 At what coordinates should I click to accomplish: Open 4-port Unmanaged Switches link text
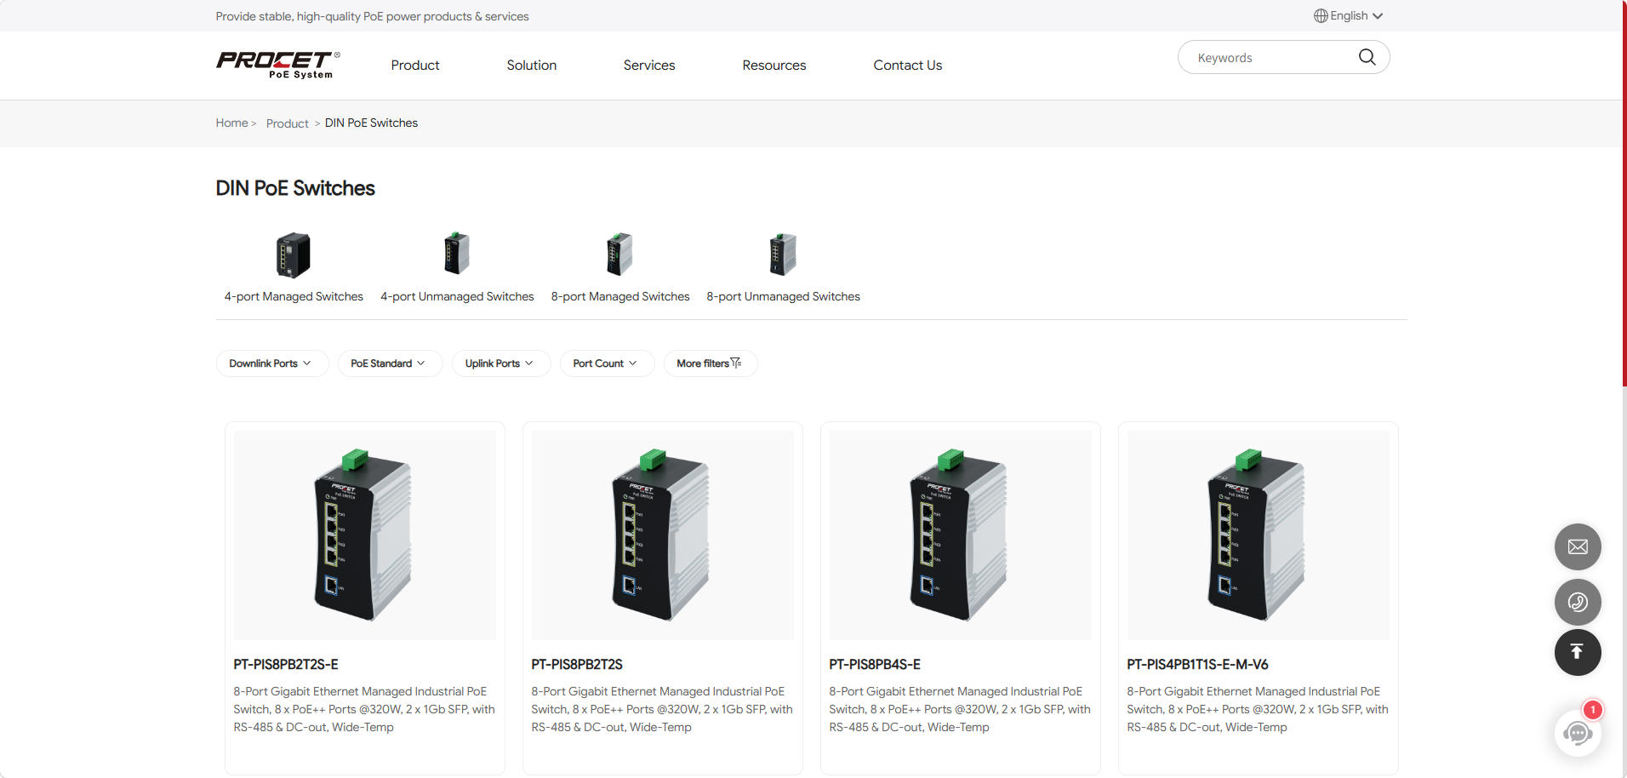(457, 296)
